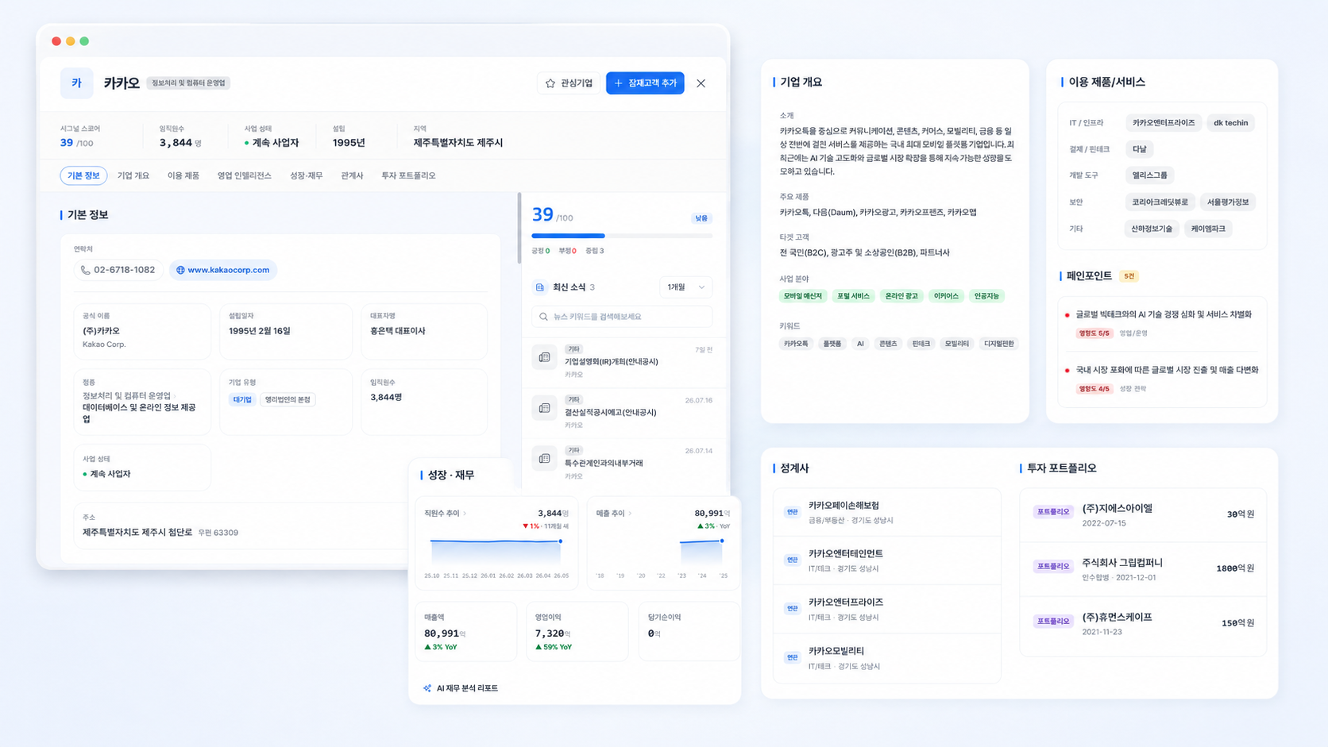Focus the news keyword search field
This screenshot has height=747, width=1328.
622,317
